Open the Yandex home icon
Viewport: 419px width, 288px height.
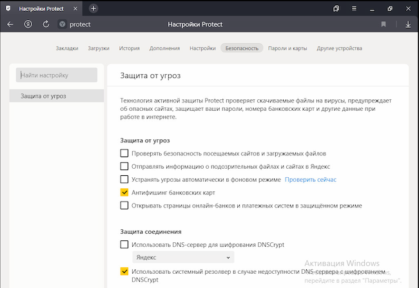pos(28,24)
